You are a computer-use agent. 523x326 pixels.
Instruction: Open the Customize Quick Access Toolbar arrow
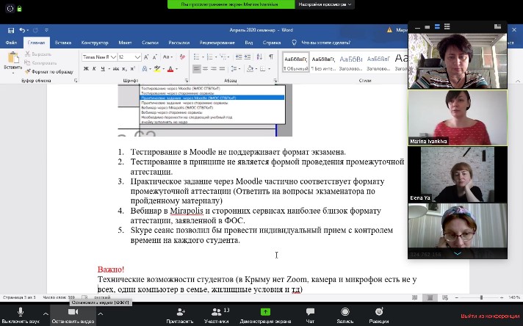[x=46, y=30]
